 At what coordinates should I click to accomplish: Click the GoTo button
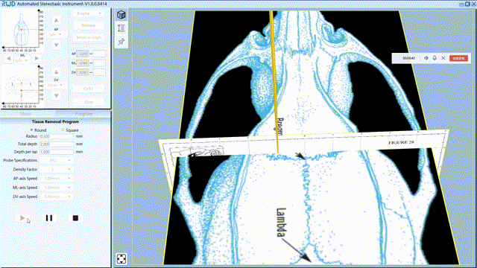coord(89,89)
